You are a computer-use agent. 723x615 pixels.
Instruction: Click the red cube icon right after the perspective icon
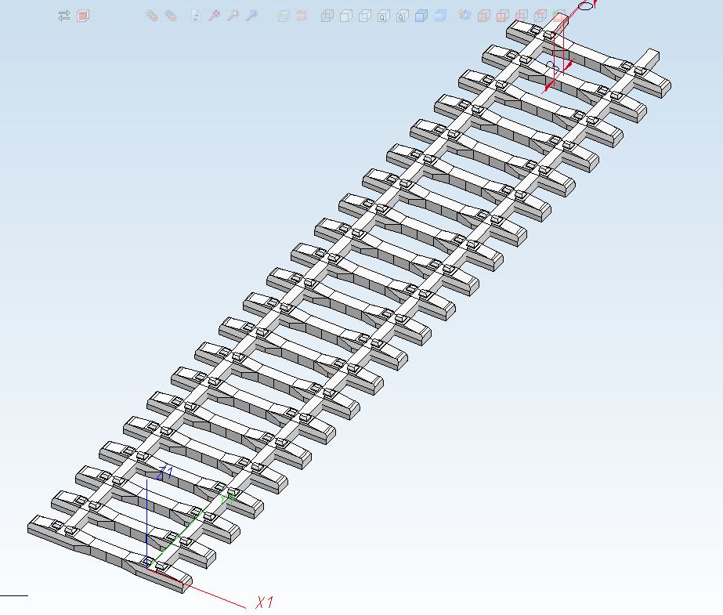[x=483, y=16]
